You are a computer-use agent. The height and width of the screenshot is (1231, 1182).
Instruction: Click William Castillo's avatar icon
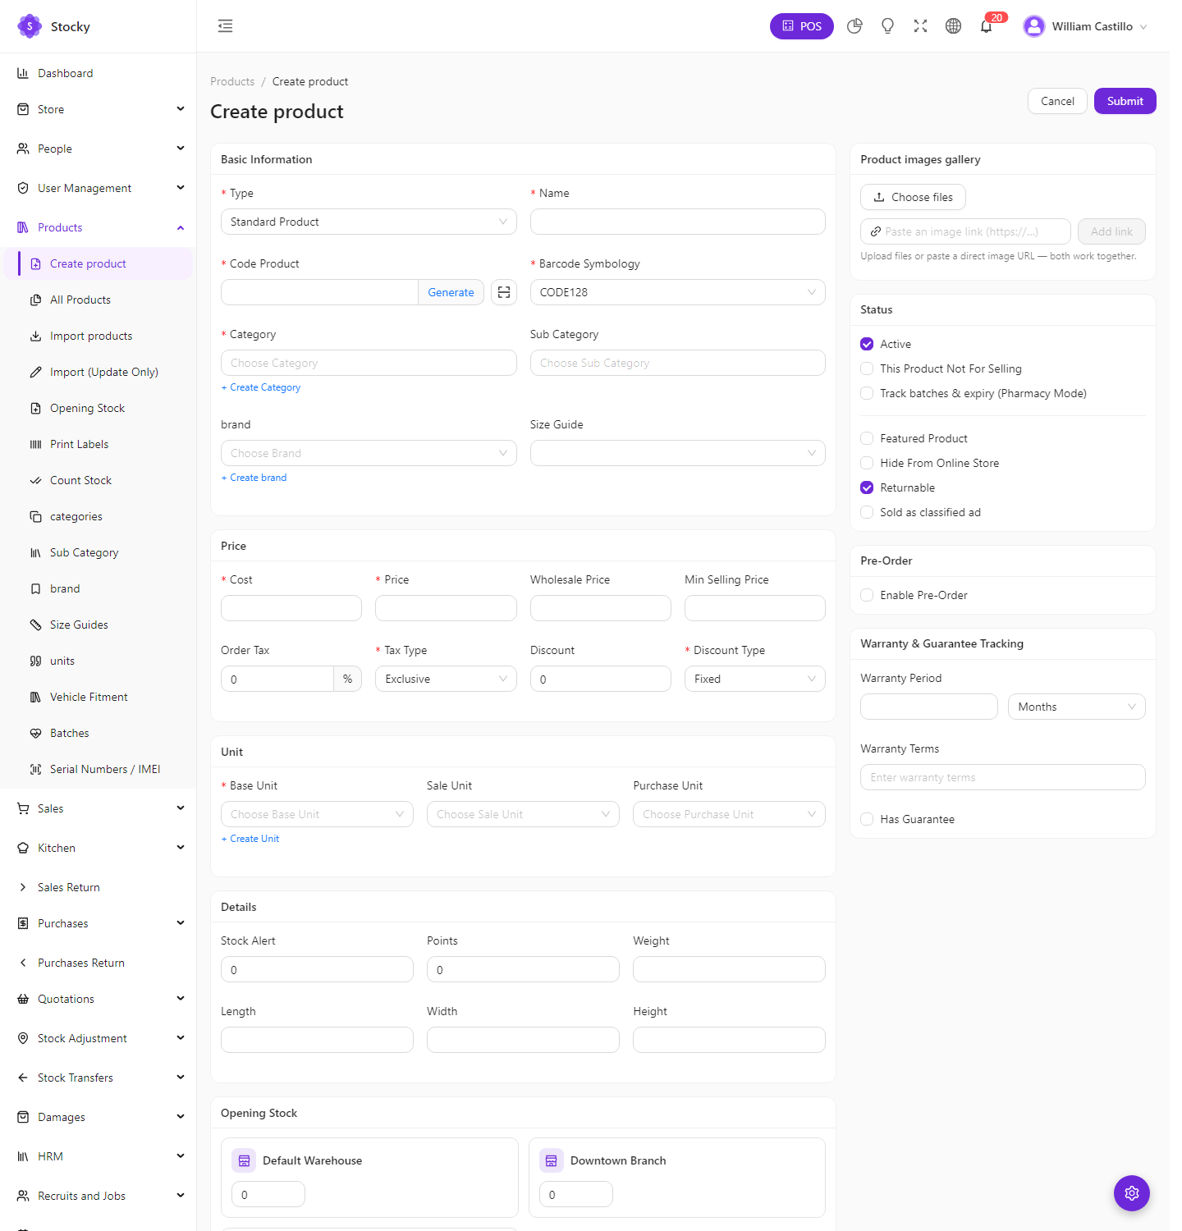click(x=1034, y=26)
